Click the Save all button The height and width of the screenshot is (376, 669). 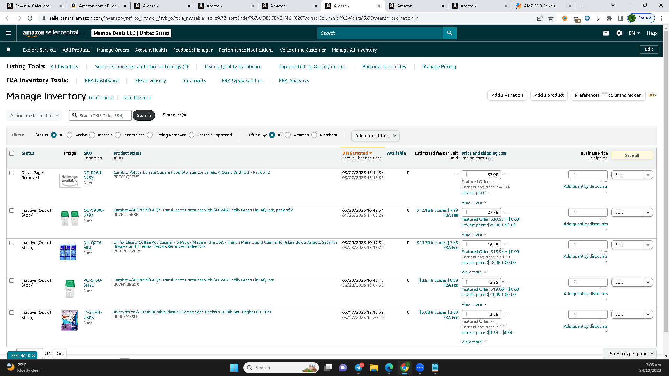coord(632,155)
